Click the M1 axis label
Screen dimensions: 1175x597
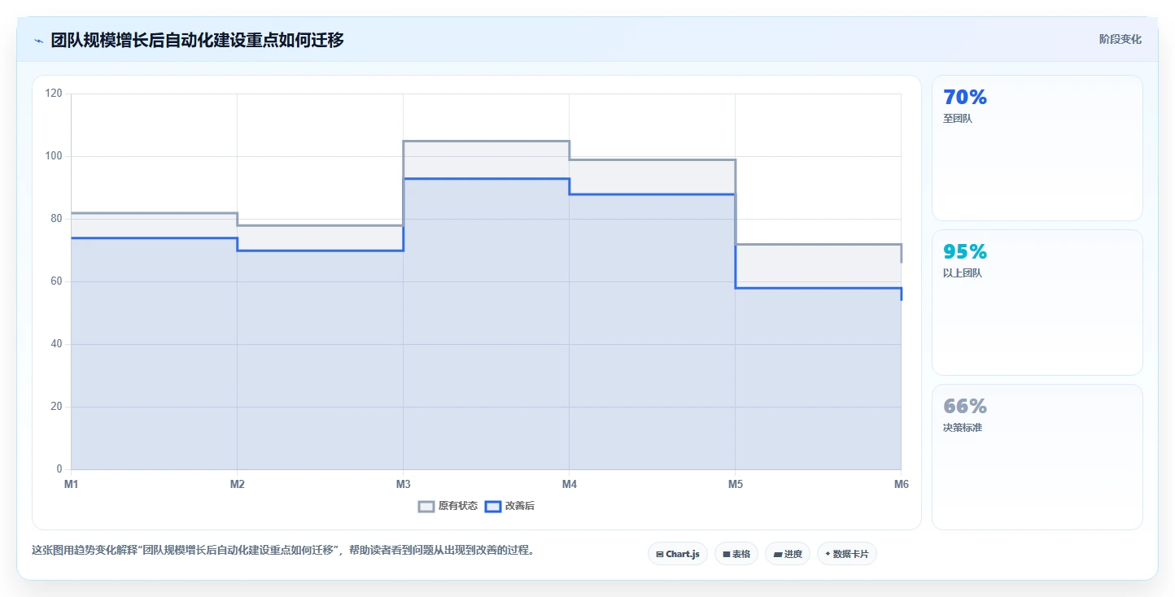click(72, 485)
